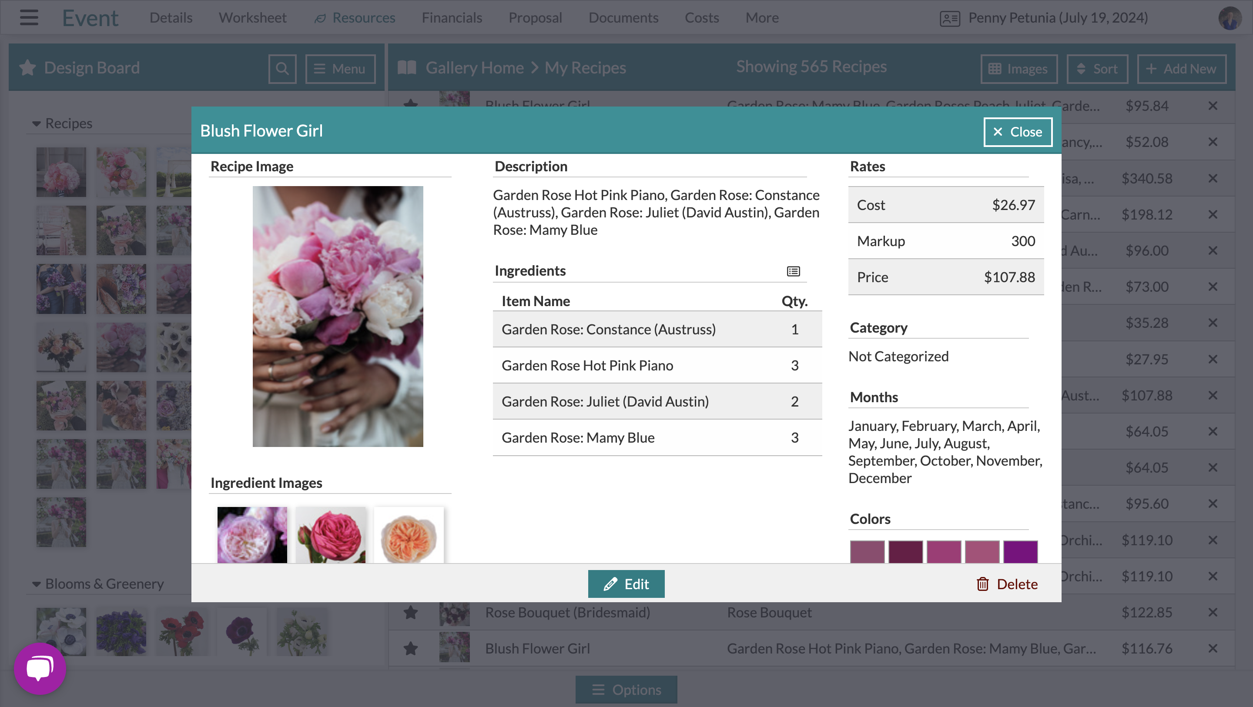Screen dimensions: 1253x707
Task: Open the chat support bubble icon
Action: click(40, 668)
